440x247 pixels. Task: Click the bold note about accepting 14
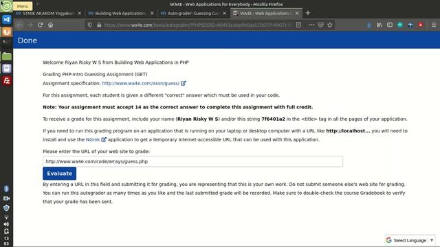(177, 107)
